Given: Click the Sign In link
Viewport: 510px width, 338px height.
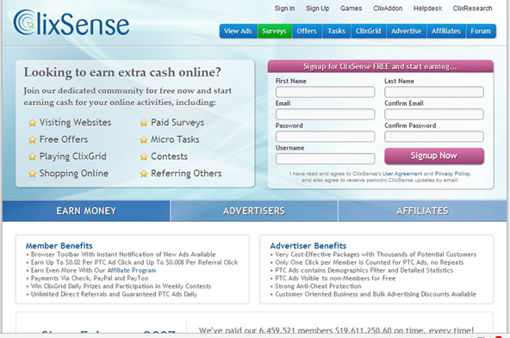Looking at the screenshot, I should [284, 9].
